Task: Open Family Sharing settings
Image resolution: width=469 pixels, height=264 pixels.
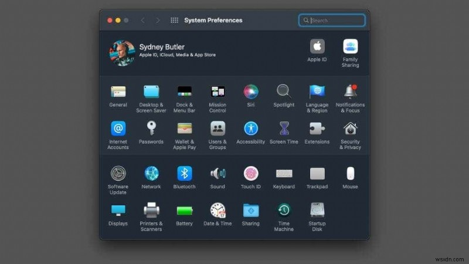Action: point(350,46)
